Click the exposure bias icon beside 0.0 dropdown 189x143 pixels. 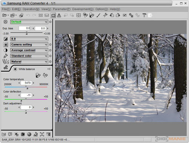coord(6,39)
